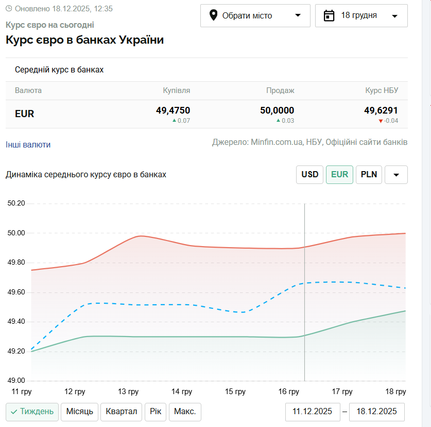Open the Інші валюти link
The image size is (431, 427).
pyautogui.click(x=28, y=145)
